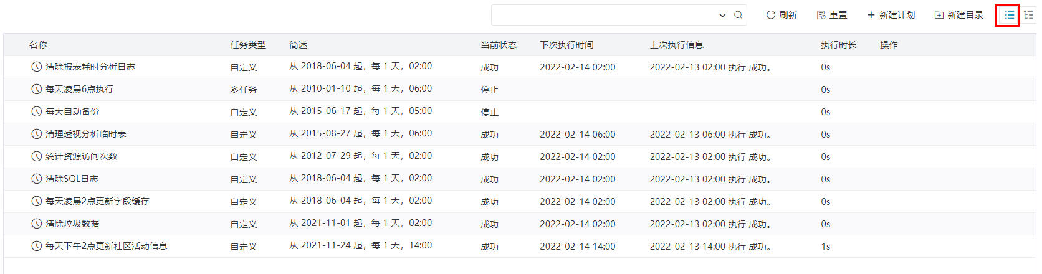The width and height of the screenshot is (1042, 274).
Task: Click clock icon of 清理透视分析临时表
Action: click(x=37, y=134)
